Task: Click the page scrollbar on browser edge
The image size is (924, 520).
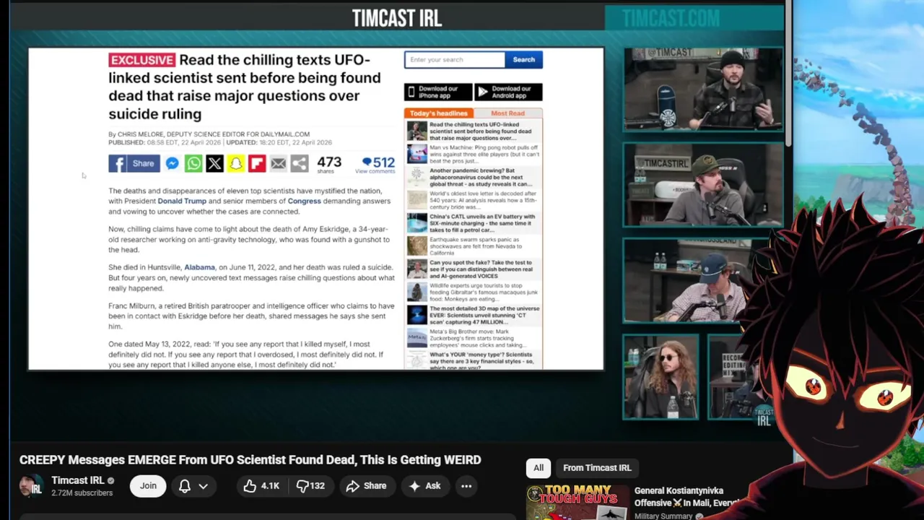Action: click(x=790, y=72)
